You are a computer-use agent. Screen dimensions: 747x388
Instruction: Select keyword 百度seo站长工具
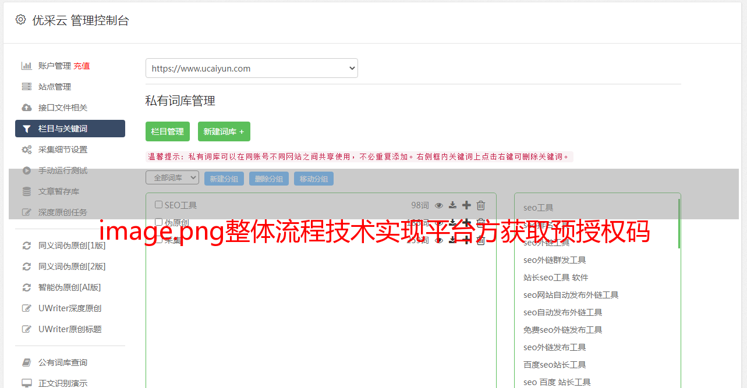tap(555, 365)
